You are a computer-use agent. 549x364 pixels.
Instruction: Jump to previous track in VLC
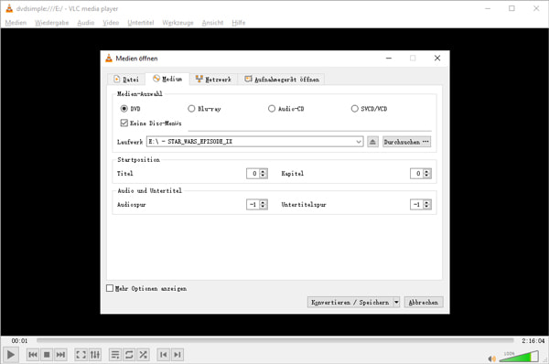tap(33, 355)
